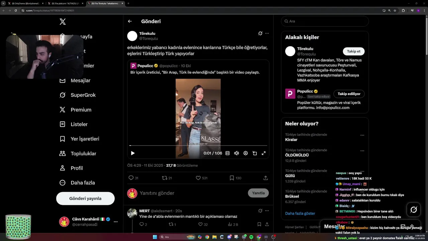Open the Populicc handle in quoted post
This screenshot has height=241, width=428.
tap(169, 66)
